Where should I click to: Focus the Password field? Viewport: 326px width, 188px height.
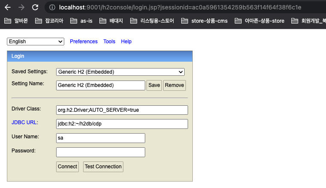(x=101, y=152)
